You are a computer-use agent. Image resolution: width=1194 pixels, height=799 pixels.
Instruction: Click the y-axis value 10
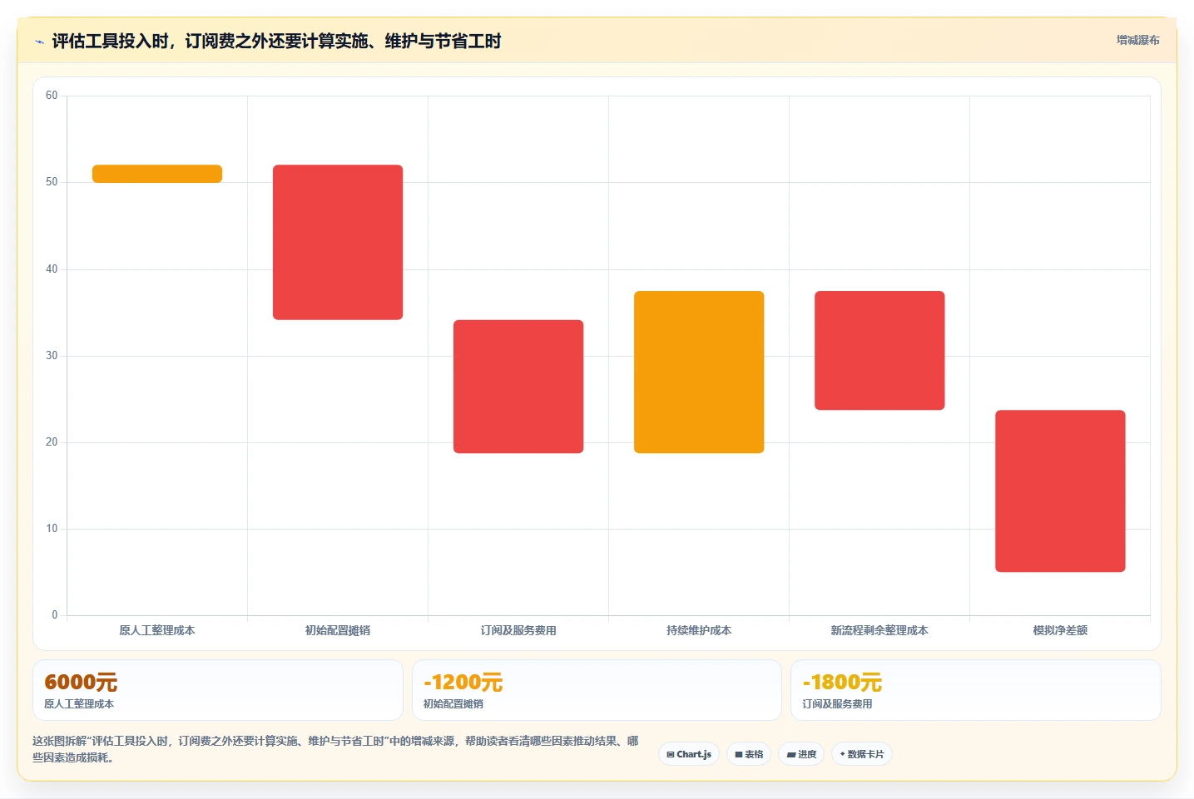(x=52, y=529)
